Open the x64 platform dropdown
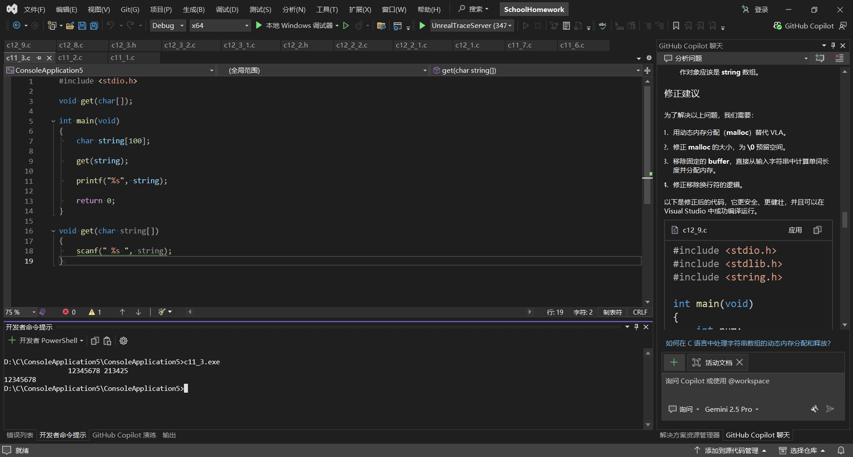853x457 pixels. click(x=220, y=26)
